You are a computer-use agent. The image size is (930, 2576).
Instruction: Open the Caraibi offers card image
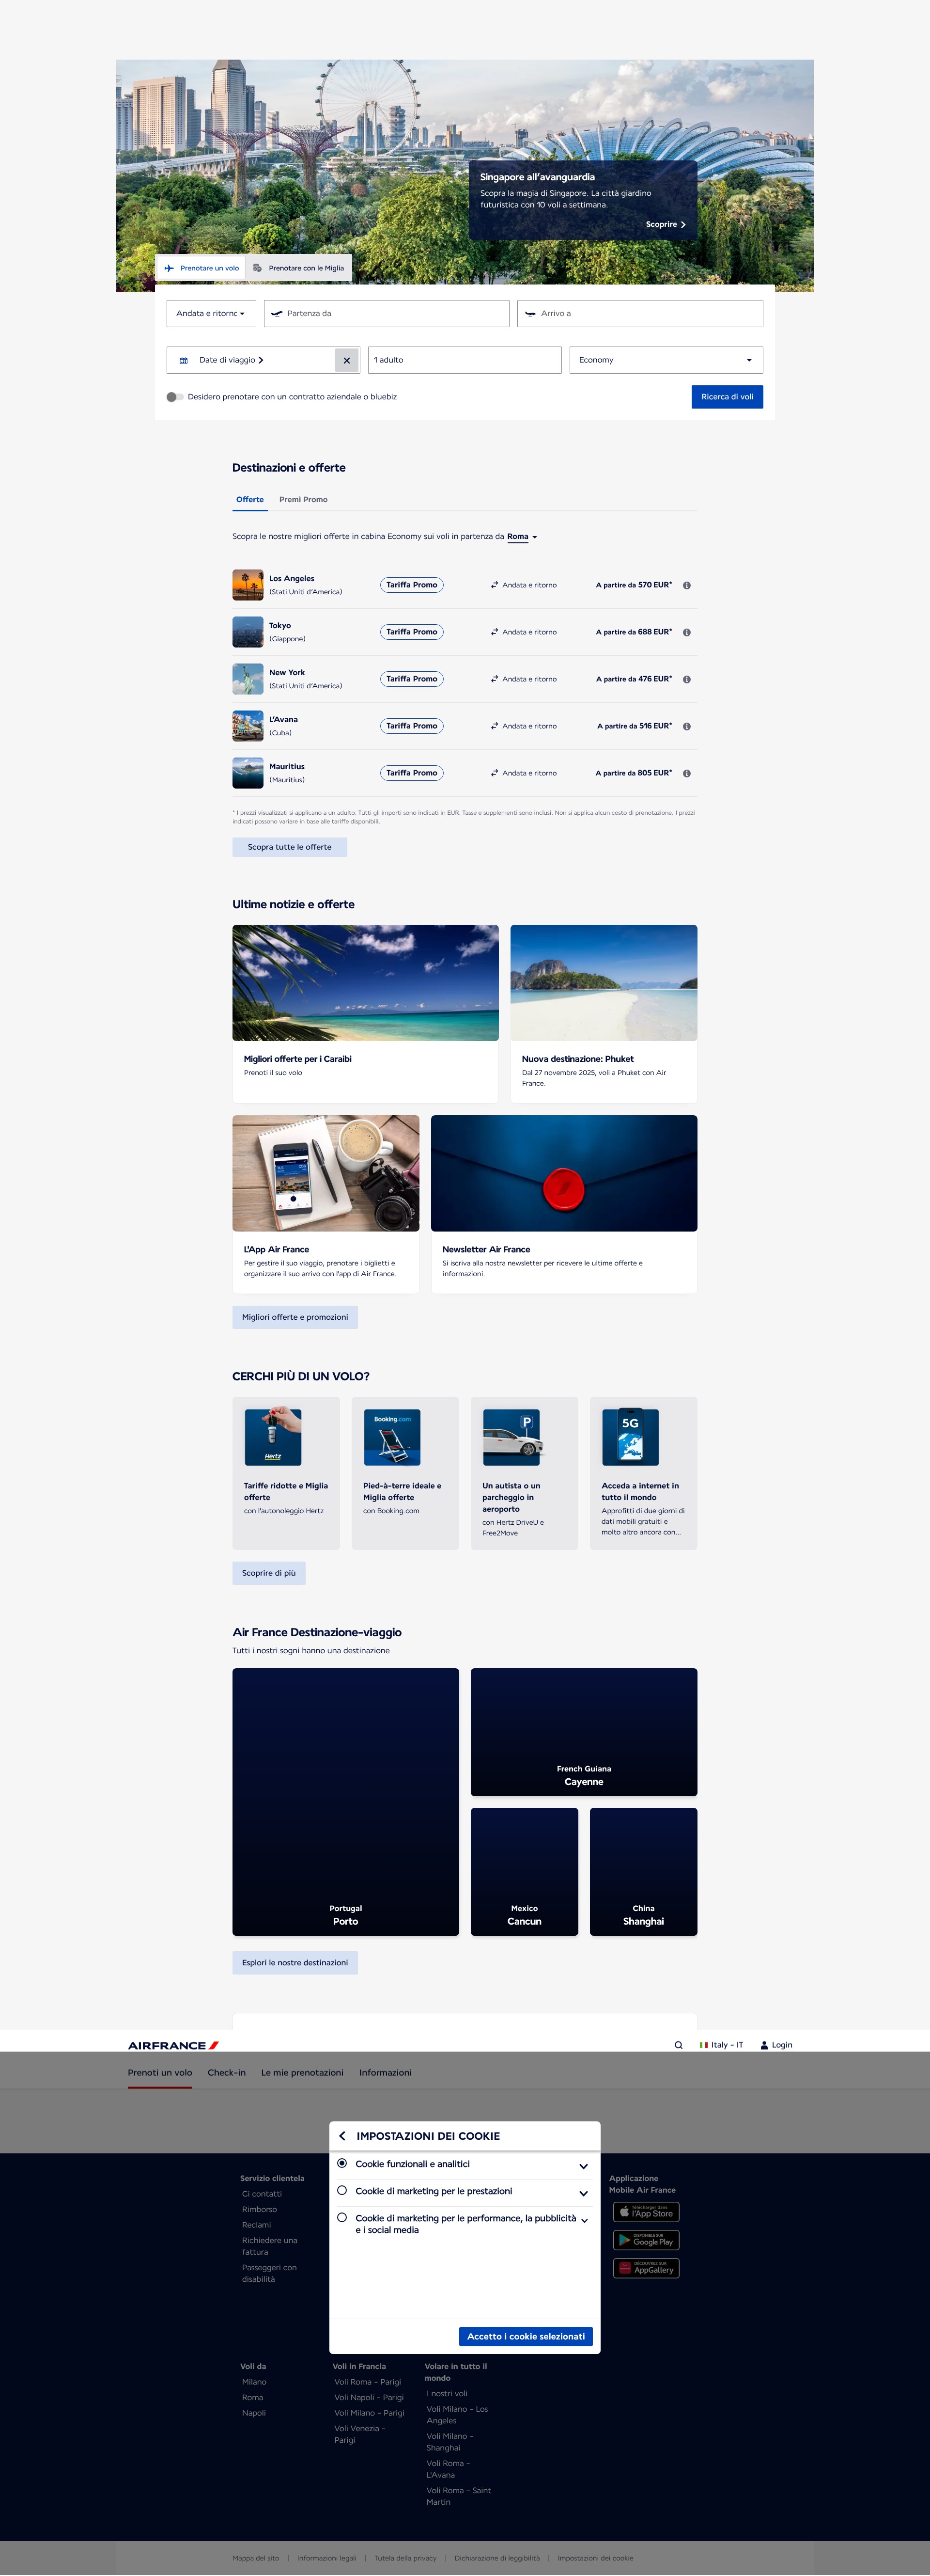(x=366, y=983)
